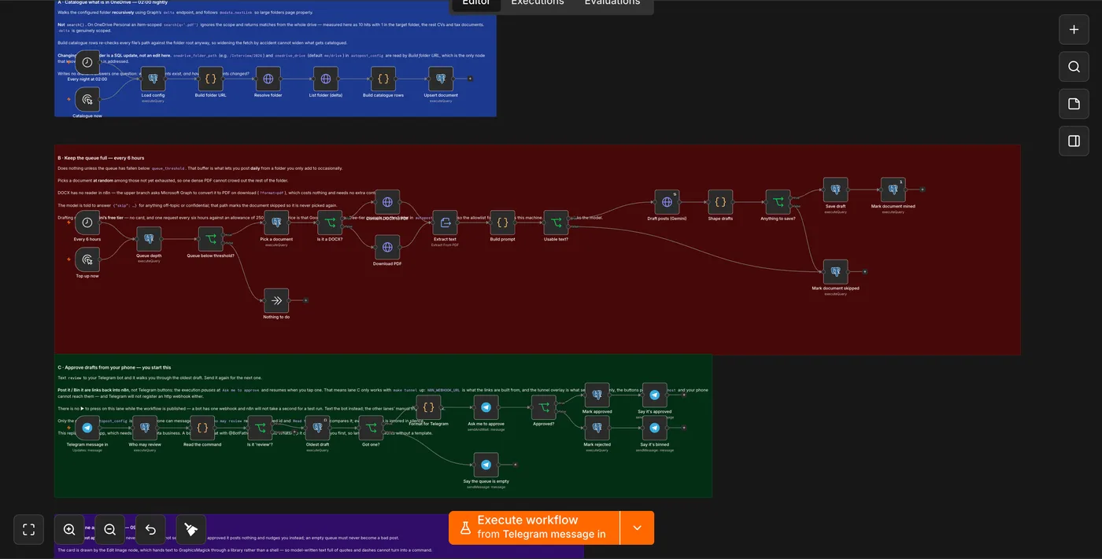Add output connection from 'Upsert document' plus handle
Viewport: 1102px width, 559px height.
point(470,79)
